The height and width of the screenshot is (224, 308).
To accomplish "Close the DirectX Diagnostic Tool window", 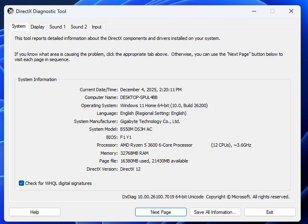I will click(291, 11).
